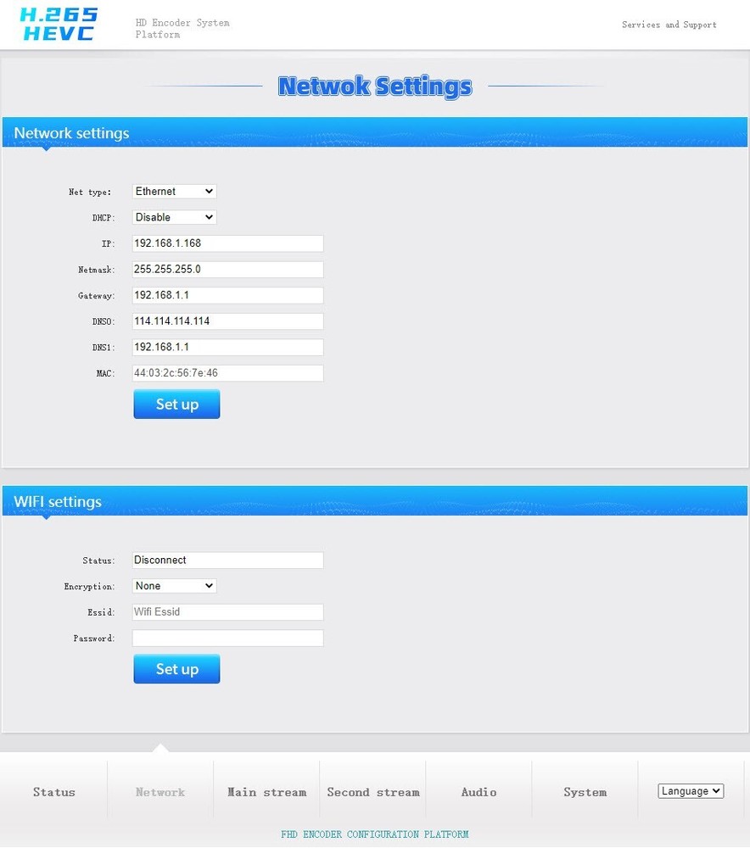Switch to the Second stream tab
This screenshot has width=750, height=848.
coord(372,791)
